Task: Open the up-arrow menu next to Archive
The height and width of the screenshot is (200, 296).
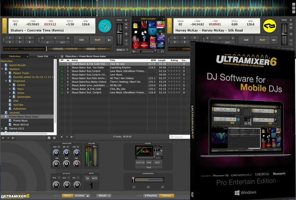Action: pyautogui.click(x=88, y=196)
